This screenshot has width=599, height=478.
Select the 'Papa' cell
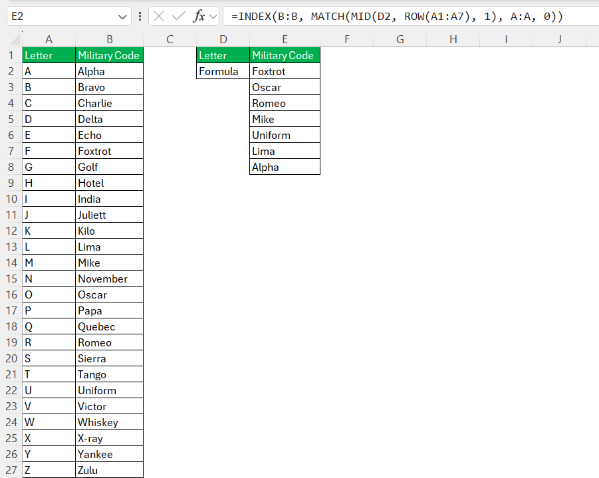(x=110, y=310)
